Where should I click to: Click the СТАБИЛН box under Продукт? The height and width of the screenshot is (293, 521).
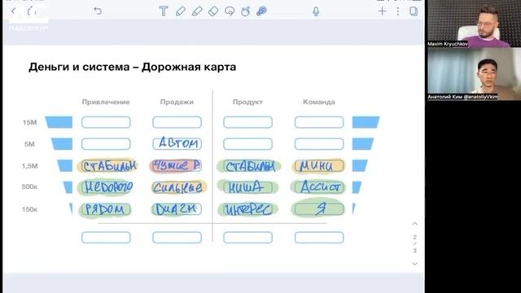[x=248, y=166]
